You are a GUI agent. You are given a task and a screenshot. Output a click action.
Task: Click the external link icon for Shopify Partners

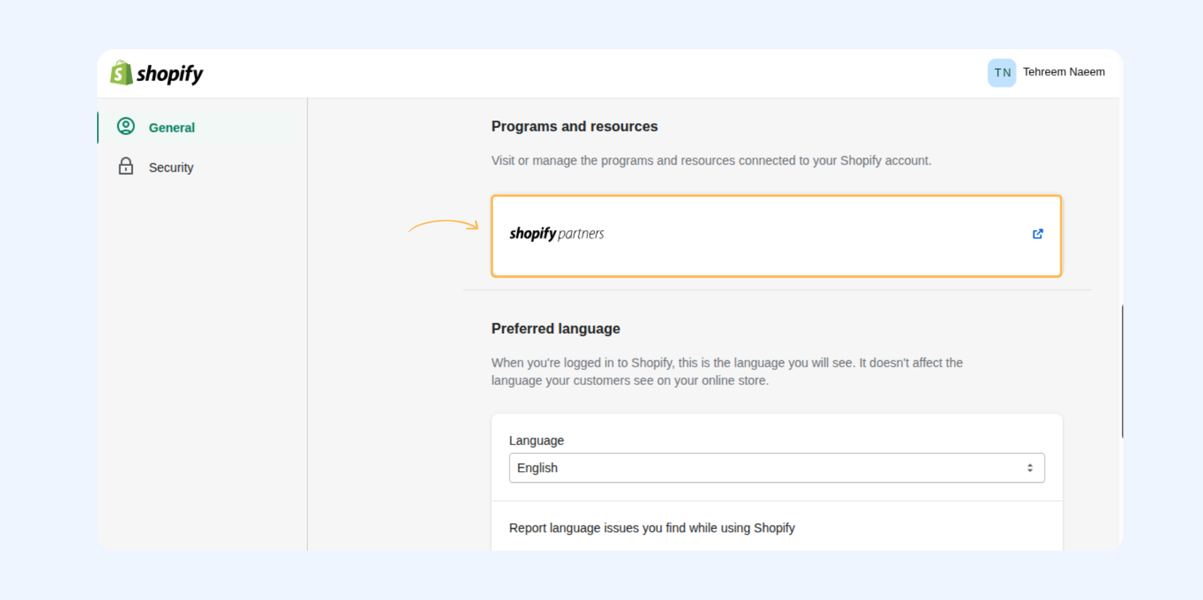[x=1038, y=234]
